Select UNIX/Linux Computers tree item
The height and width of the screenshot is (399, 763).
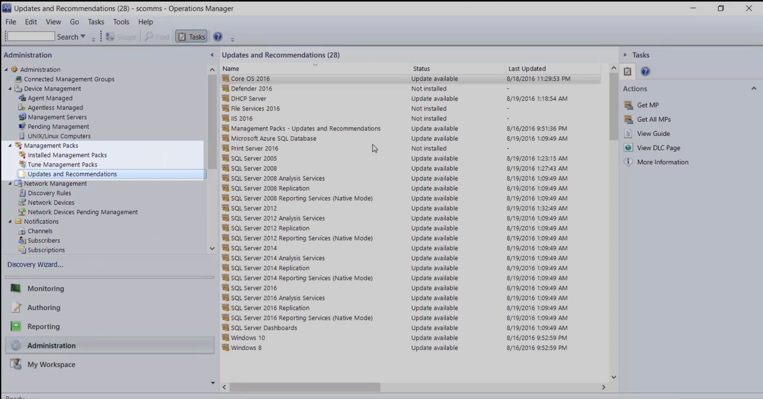pos(59,136)
